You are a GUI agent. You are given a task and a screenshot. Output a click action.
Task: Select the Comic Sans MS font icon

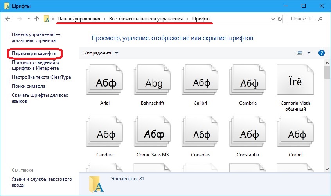pyautogui.click(x=152, y=131)
